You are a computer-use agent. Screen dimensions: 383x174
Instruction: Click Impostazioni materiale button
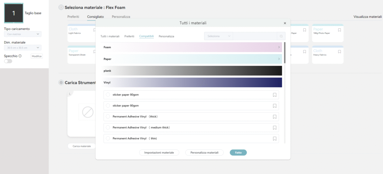159,152
